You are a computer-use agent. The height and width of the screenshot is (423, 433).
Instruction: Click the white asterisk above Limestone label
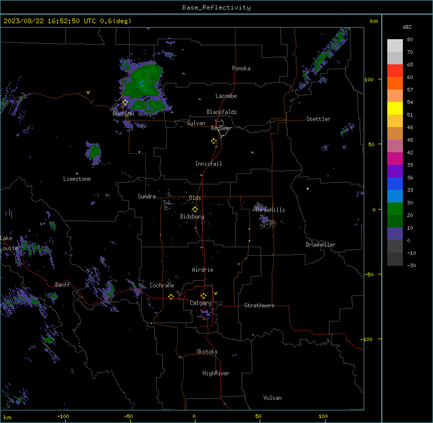point(77,174)
